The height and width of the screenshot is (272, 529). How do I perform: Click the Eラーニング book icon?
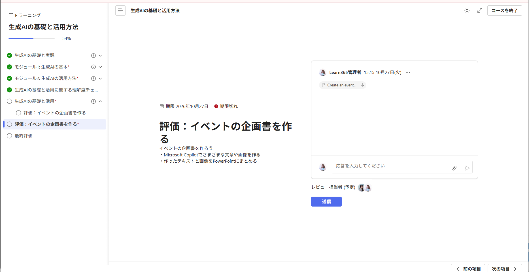point(11,15)
